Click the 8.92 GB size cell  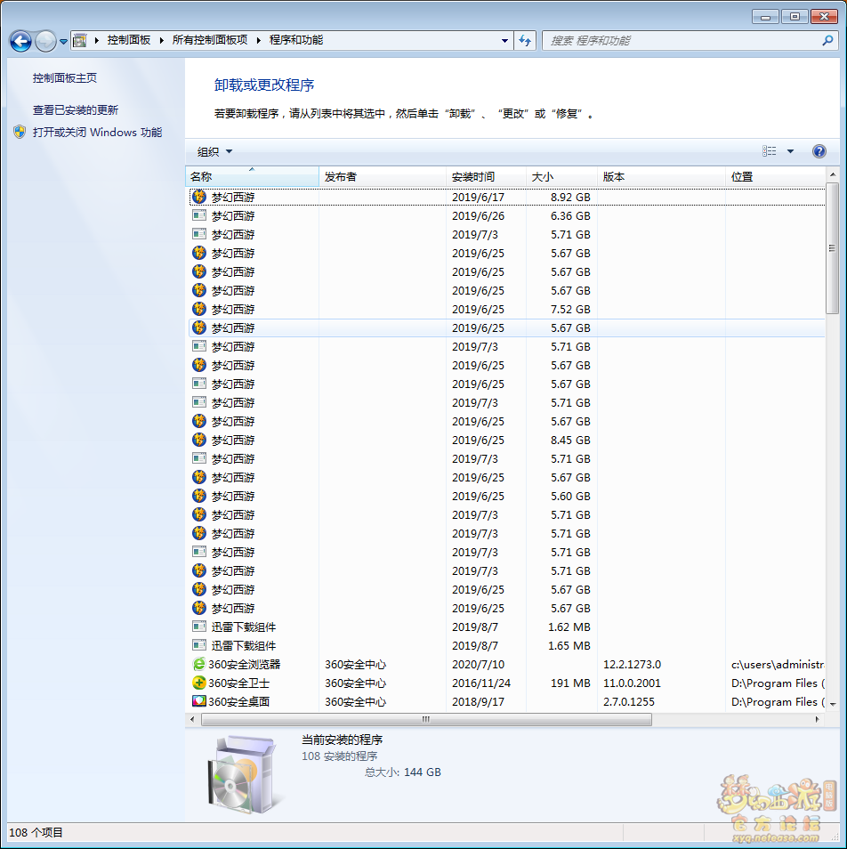tap(570, 197)
